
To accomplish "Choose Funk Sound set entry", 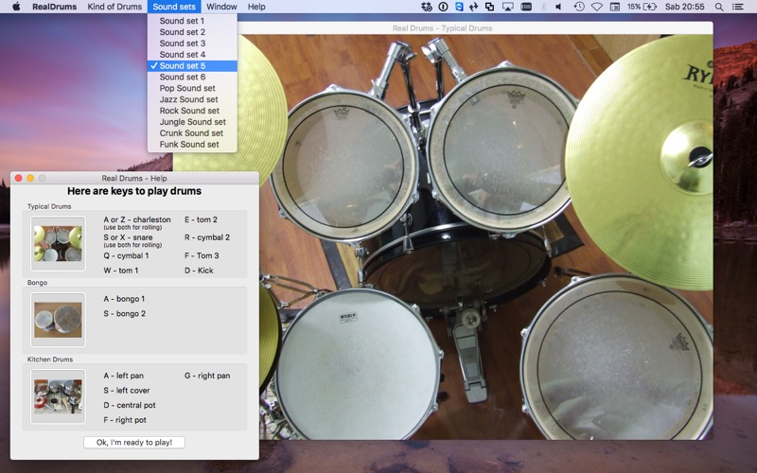I will point(189,145).
